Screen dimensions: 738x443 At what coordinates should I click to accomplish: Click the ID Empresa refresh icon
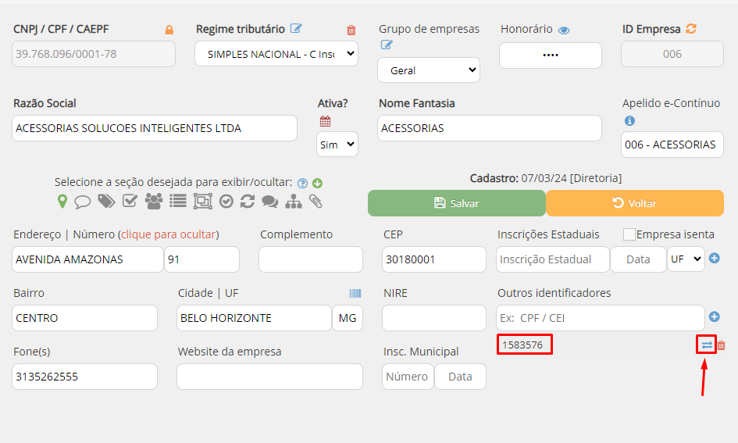pos(691,29)
